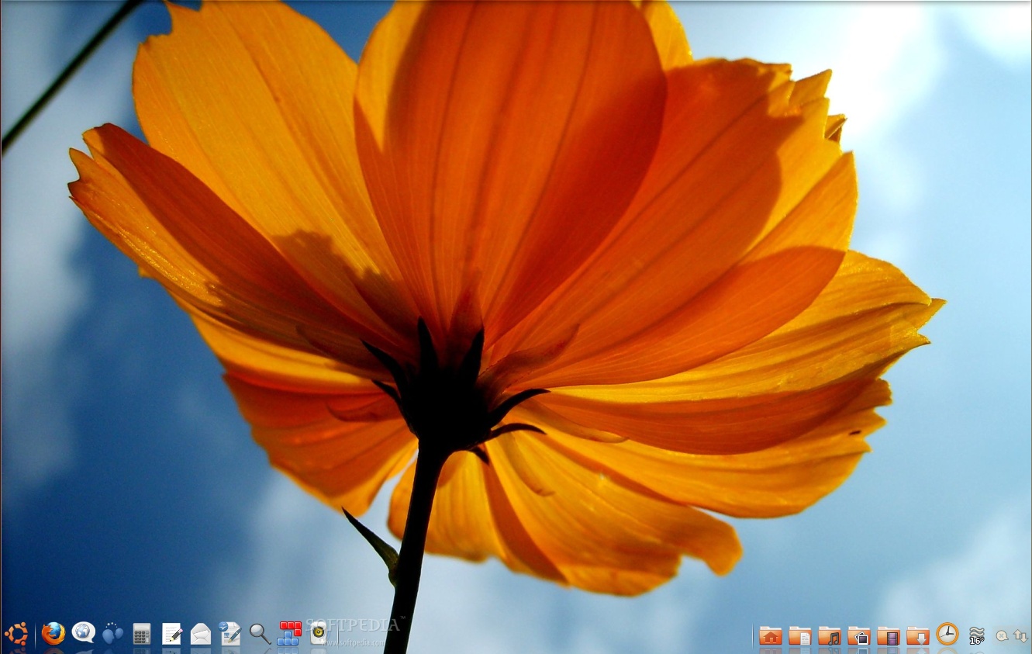Open the Downloads folder
The width and height of the screenshot is (1032, 654).
pyautogui.click(x=917, y=635)
